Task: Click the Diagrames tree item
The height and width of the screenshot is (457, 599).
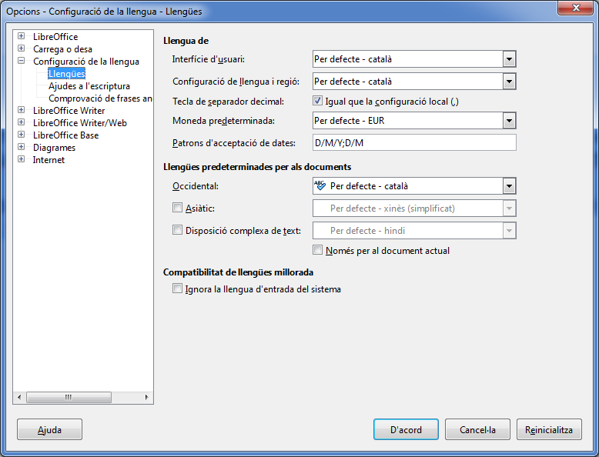Action: (54, 148)
